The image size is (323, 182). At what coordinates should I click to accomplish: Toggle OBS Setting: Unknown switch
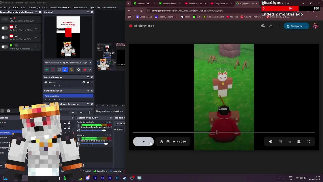click(x=5, y=19)
